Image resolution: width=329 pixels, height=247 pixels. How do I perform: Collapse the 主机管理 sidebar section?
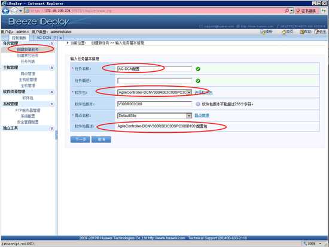[51, 68]
